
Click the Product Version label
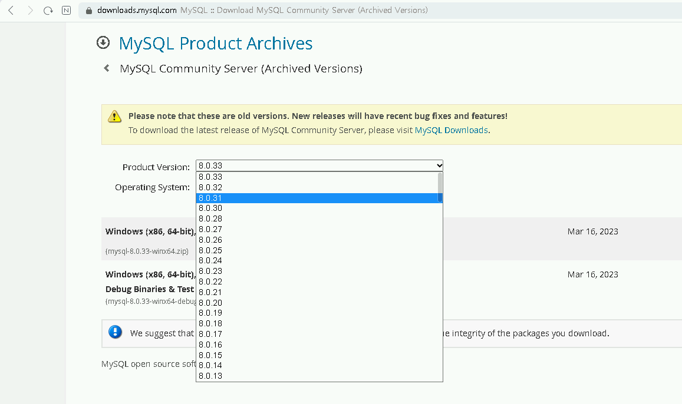[156, 167]
